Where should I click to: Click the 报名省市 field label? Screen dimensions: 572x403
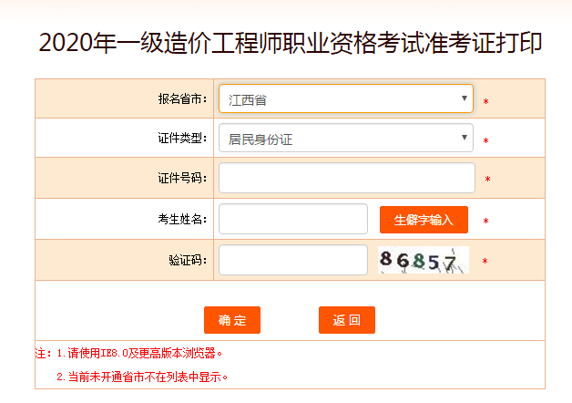182,98
